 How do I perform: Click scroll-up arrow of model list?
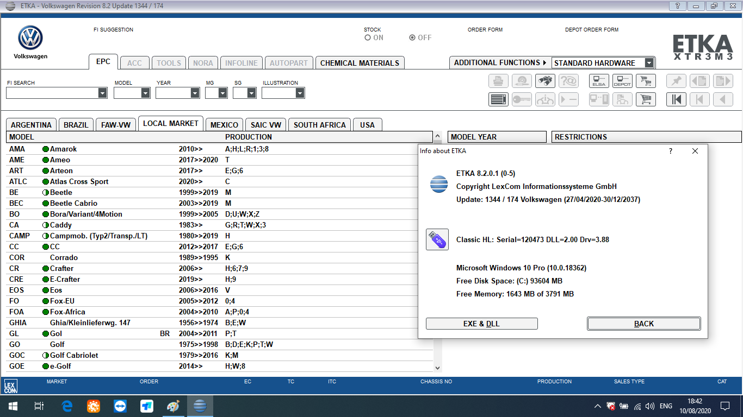[x=437, y=137]
